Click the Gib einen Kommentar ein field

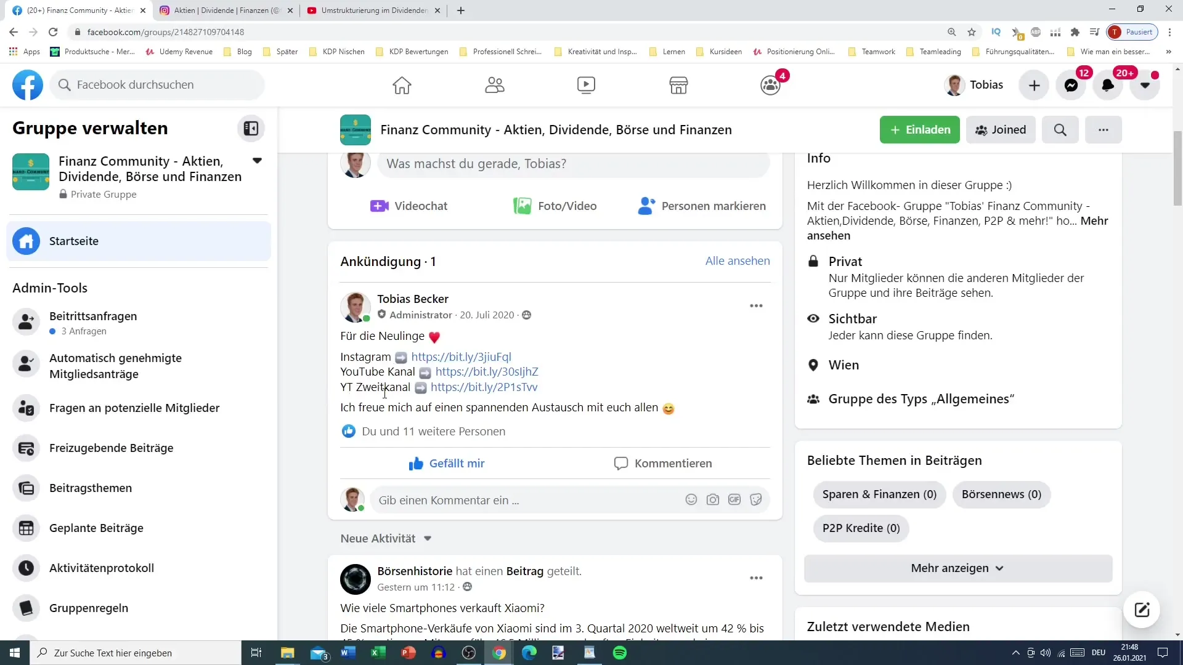(569, 500)
